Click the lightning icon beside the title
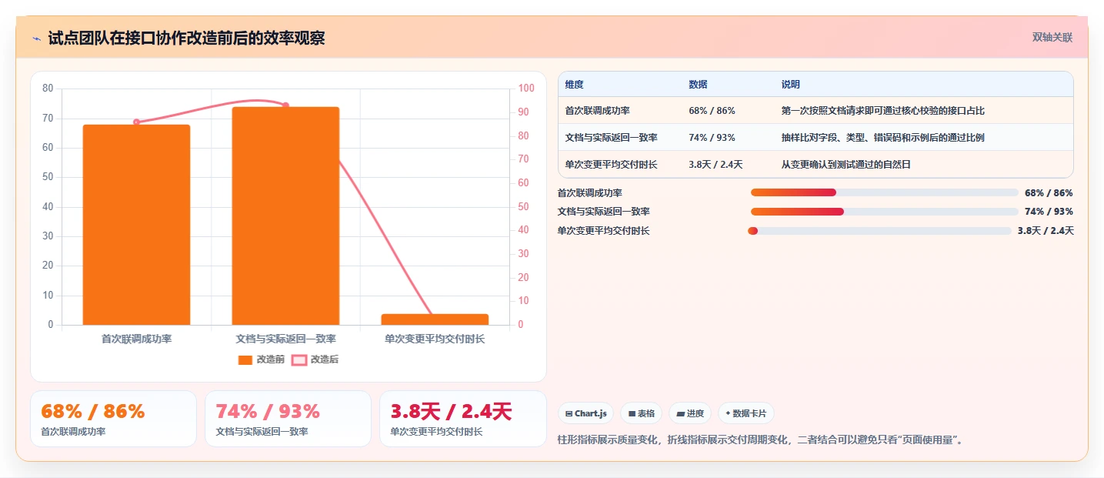Screen dimensions: 1104x478 coord(37,38)
